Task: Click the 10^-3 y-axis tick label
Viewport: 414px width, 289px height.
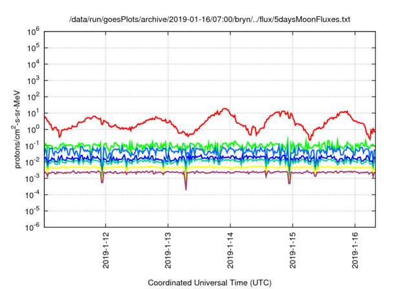Action: pos(32,179)
